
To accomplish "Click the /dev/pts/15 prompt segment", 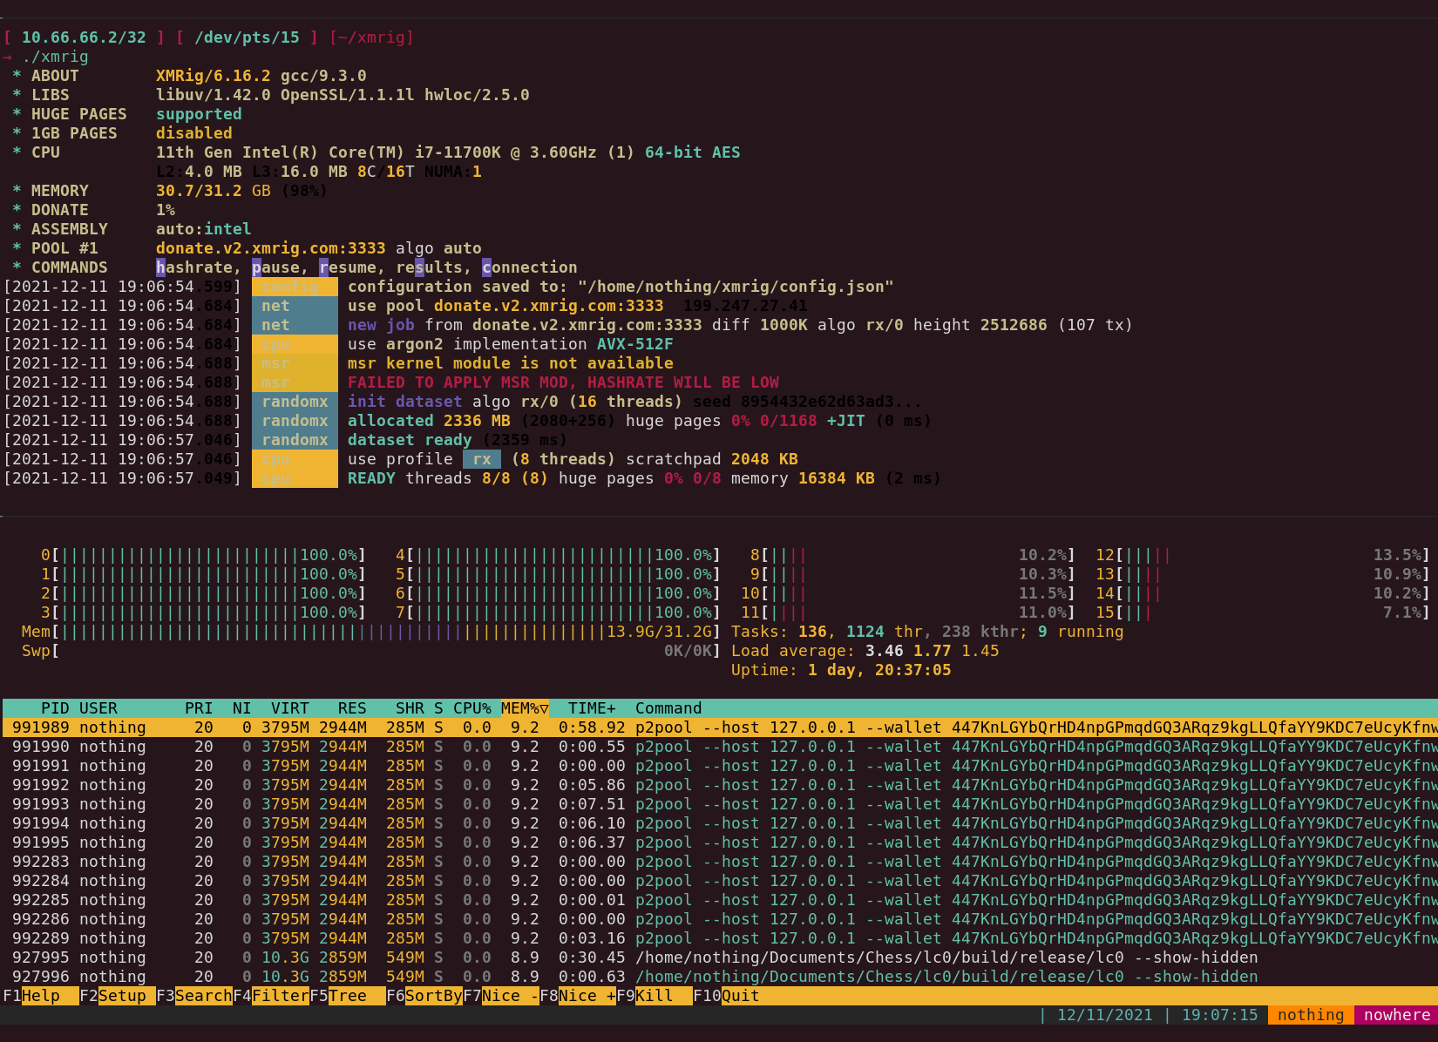I will [247, 37].
